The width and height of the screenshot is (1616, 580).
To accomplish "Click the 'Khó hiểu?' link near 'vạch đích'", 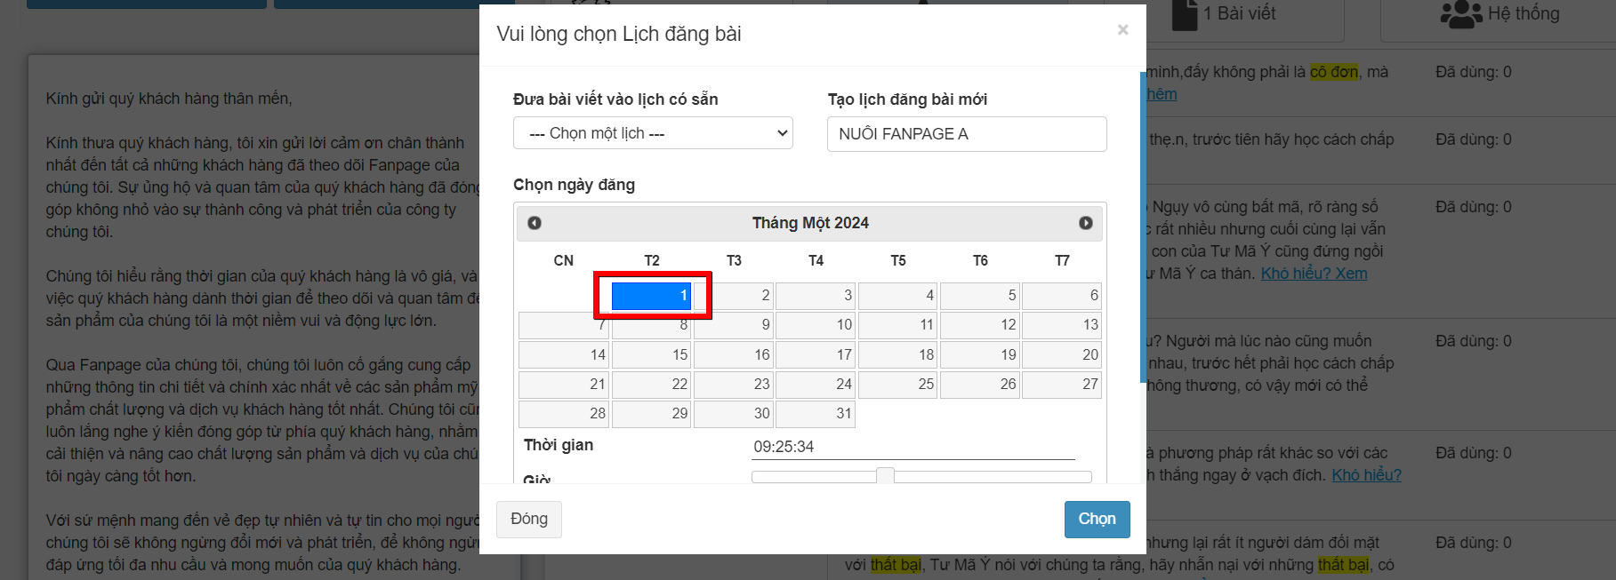I will tap(1366, 475).
